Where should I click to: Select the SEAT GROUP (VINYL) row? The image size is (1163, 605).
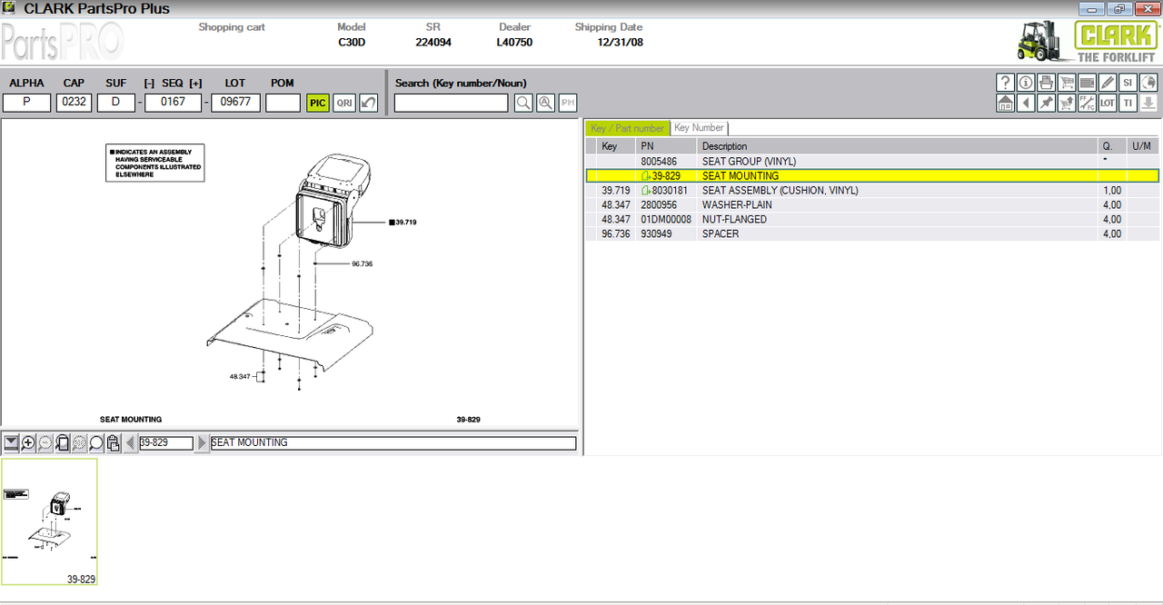click(872, 161)
